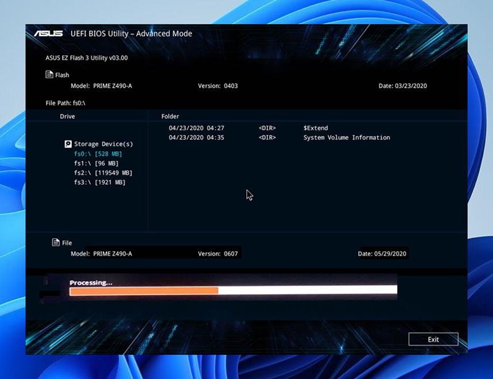Click the File document icon
Viewport: 493px width, 379px height.
(x=56, y=243)
